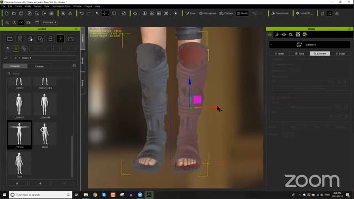Click the Content panel scrollbar
The image size is (354, 199).
point(72,156)
